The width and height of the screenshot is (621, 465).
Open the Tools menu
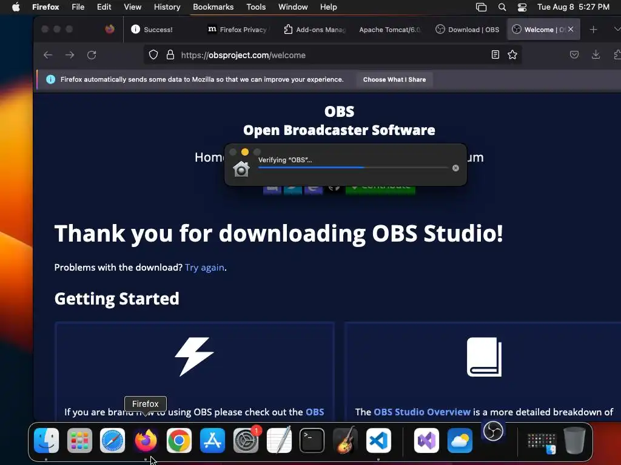click(256, 7)
